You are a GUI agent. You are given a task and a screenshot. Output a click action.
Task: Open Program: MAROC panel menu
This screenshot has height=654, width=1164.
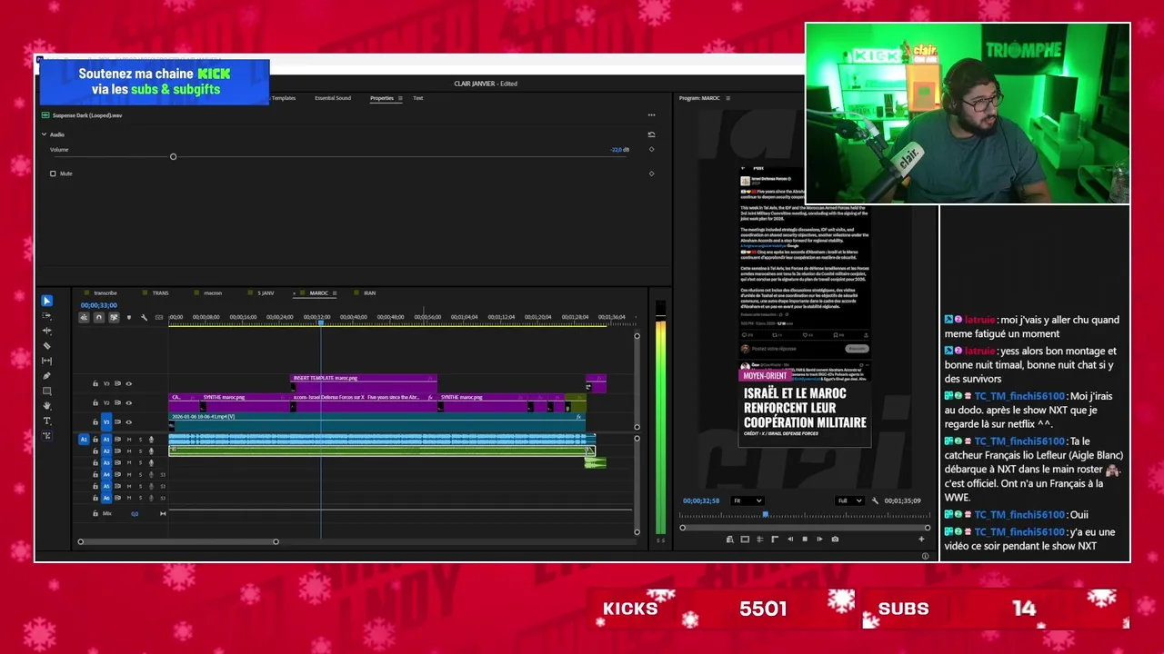pos(727,98)
